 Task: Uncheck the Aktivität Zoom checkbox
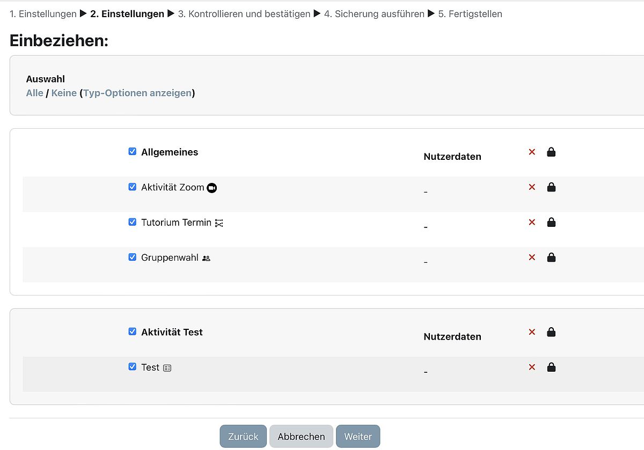(133, 187)
